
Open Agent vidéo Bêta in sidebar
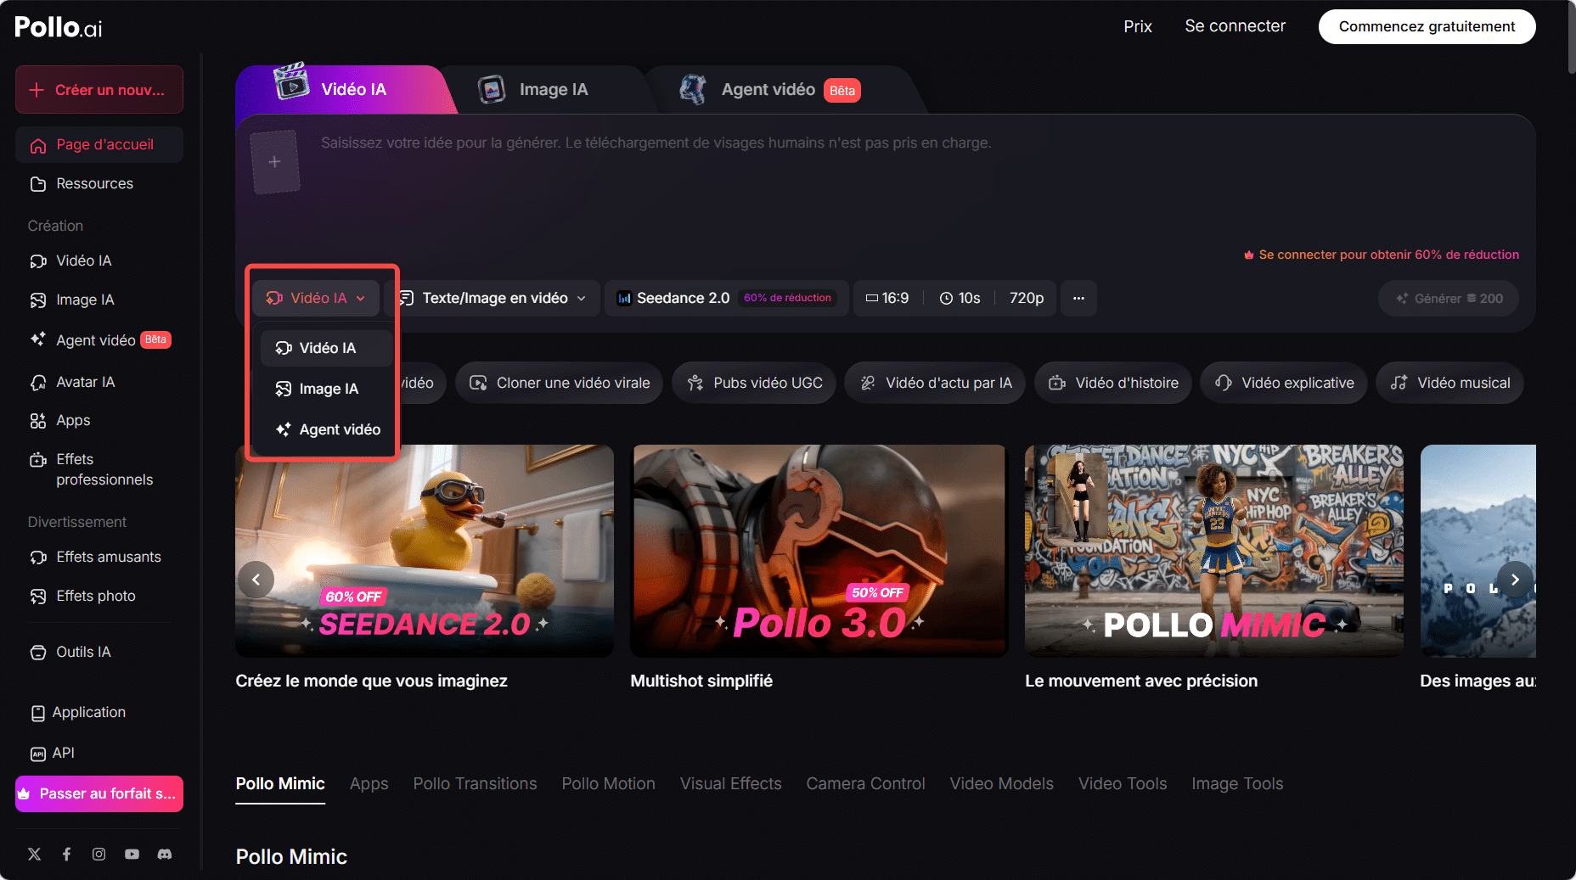tap(99, 340)
